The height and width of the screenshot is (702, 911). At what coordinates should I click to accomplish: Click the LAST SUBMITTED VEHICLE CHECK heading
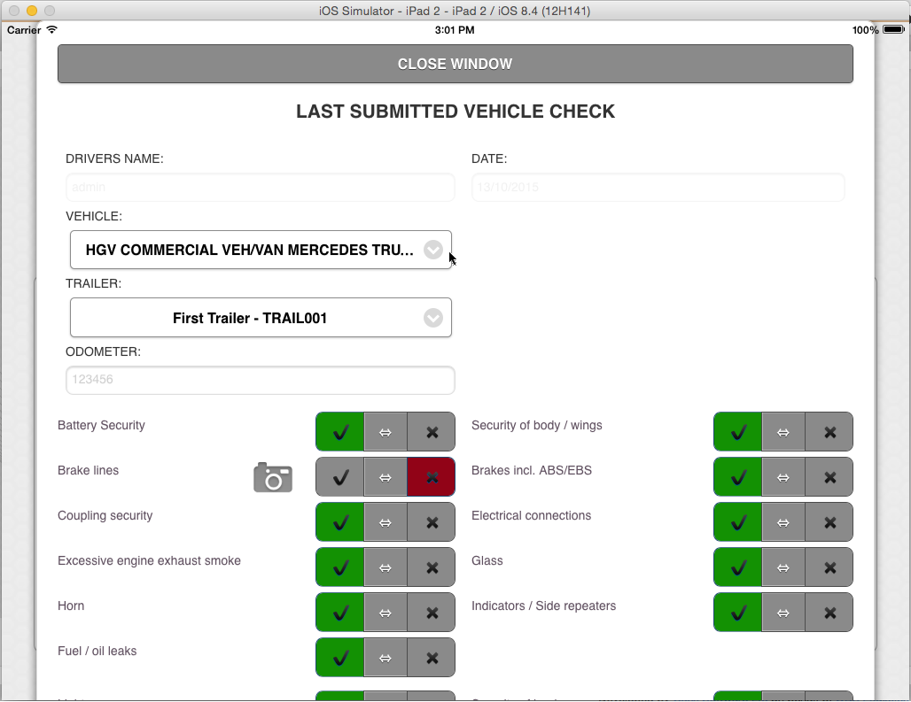point(455,112)
